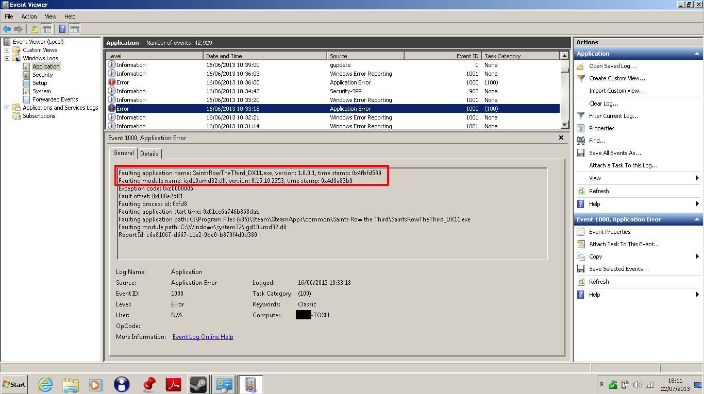Switch to the Details tab
Screen dimensions: 704x394
point(149,153)
